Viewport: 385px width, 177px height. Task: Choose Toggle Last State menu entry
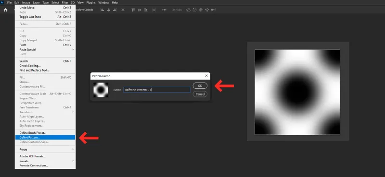[x=45, y=17]
